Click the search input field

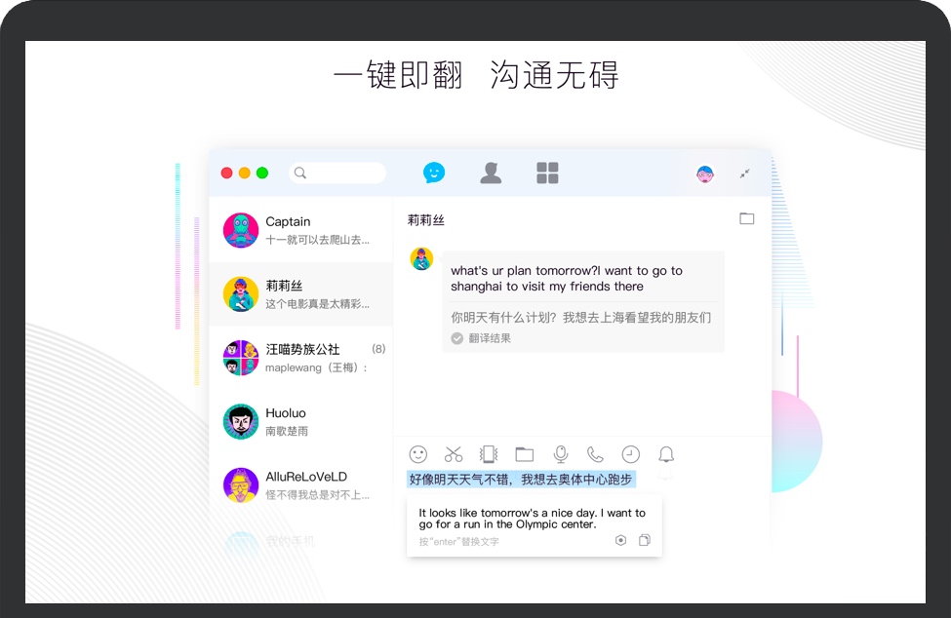[x=338, y=173]
